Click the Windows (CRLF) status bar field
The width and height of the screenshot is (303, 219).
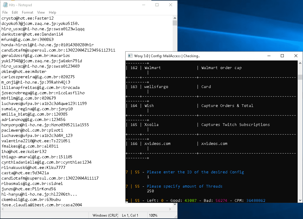point(105,215)
